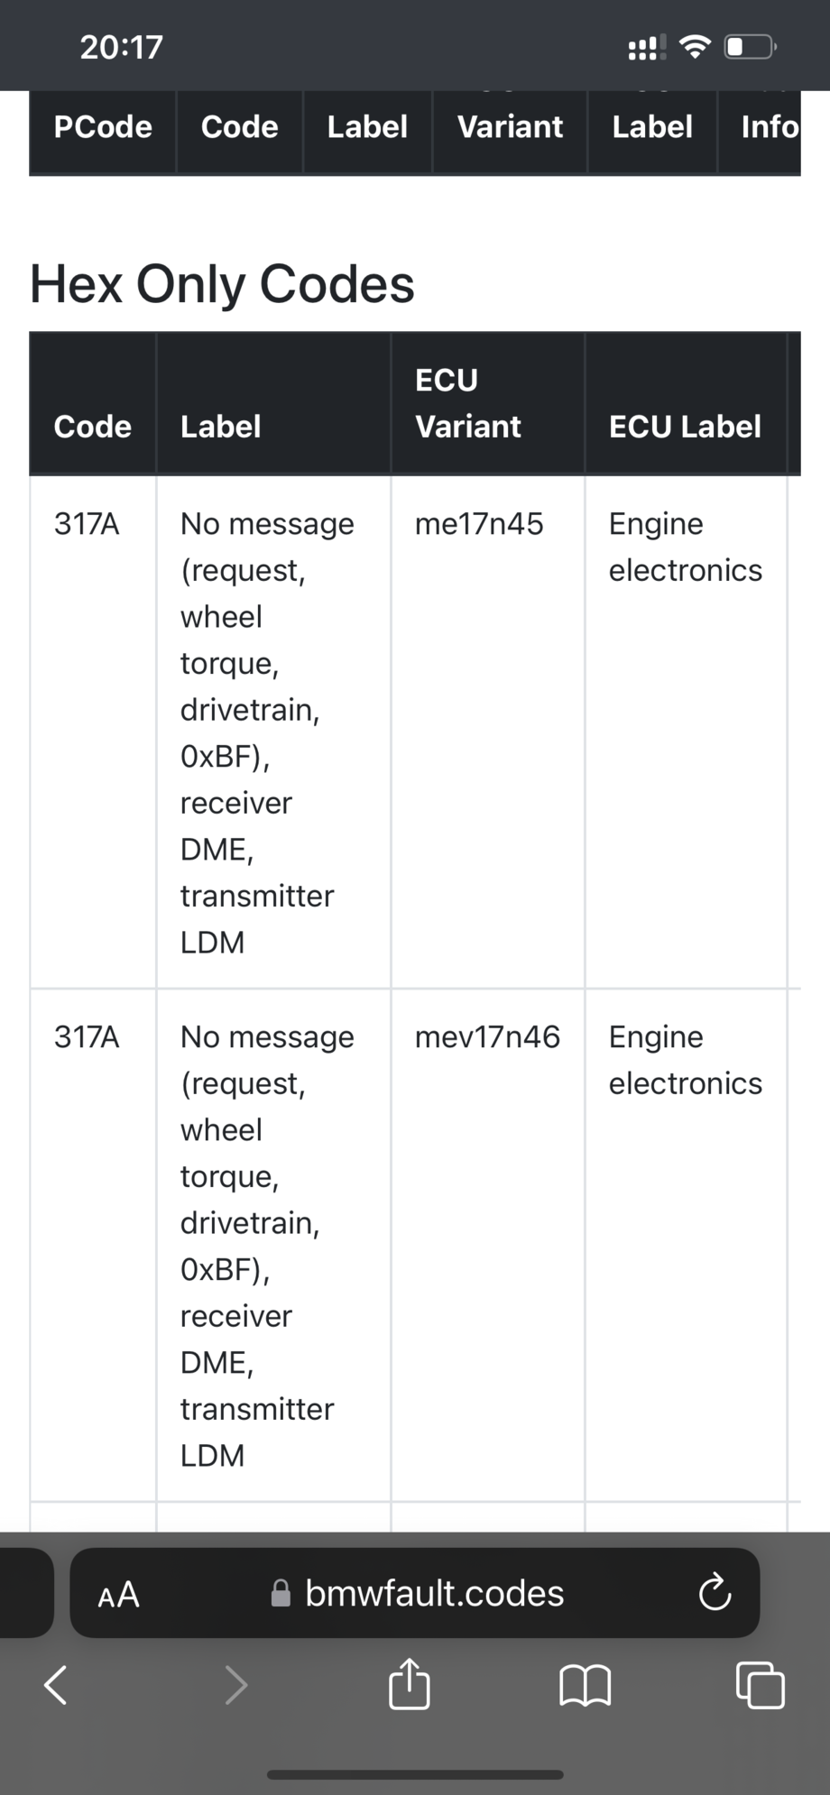Show all open tabs
830x1795 pixels.
(x=760, y=1684)
